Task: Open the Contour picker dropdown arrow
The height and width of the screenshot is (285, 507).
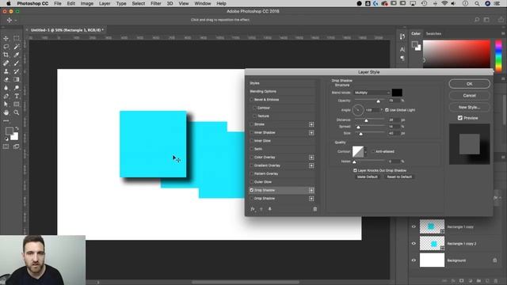Action: (x=366, y=151)
